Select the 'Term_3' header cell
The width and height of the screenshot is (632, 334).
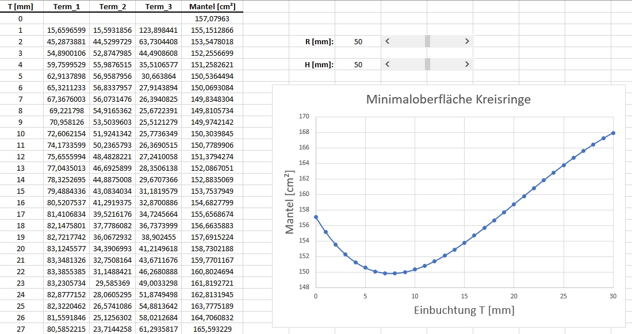click(x=158, y=6)
